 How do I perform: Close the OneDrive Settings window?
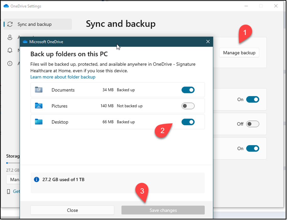coord(276,6)
